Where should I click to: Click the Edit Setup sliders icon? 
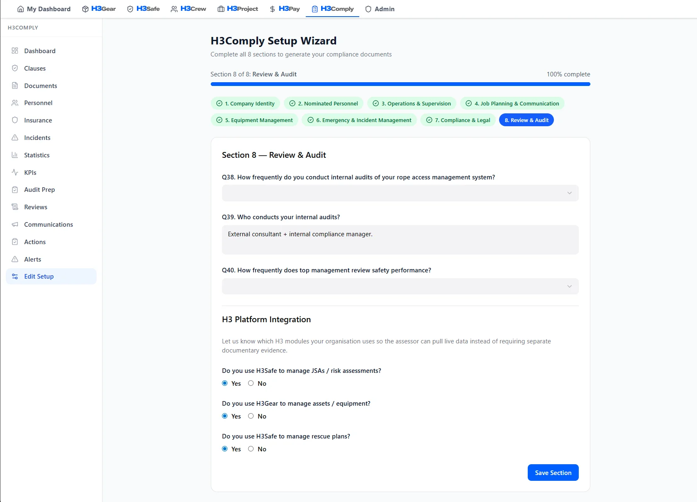[x=15, y=276]
